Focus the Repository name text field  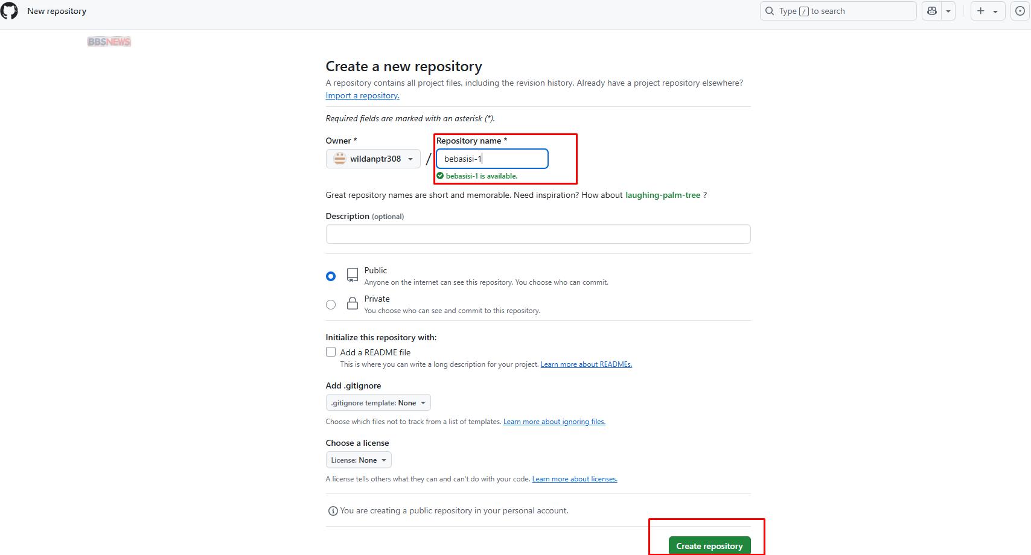[492, 159]
